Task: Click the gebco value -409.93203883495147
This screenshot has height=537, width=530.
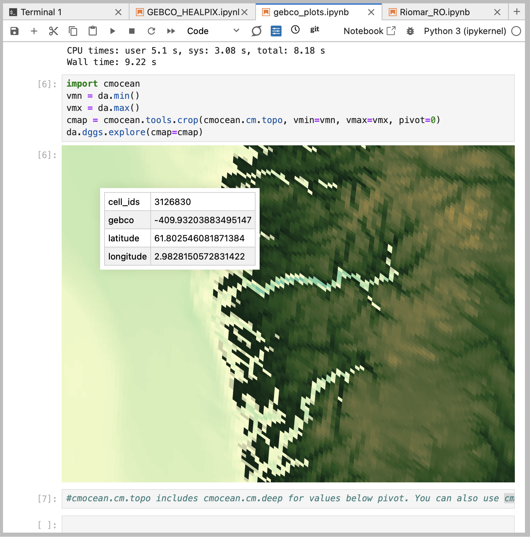Action: pyautogui.click(x=203, y=220)
